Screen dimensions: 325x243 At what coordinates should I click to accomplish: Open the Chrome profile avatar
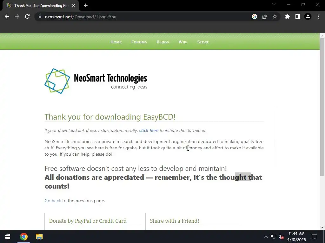pyautogui.click(x=308, y=17)
